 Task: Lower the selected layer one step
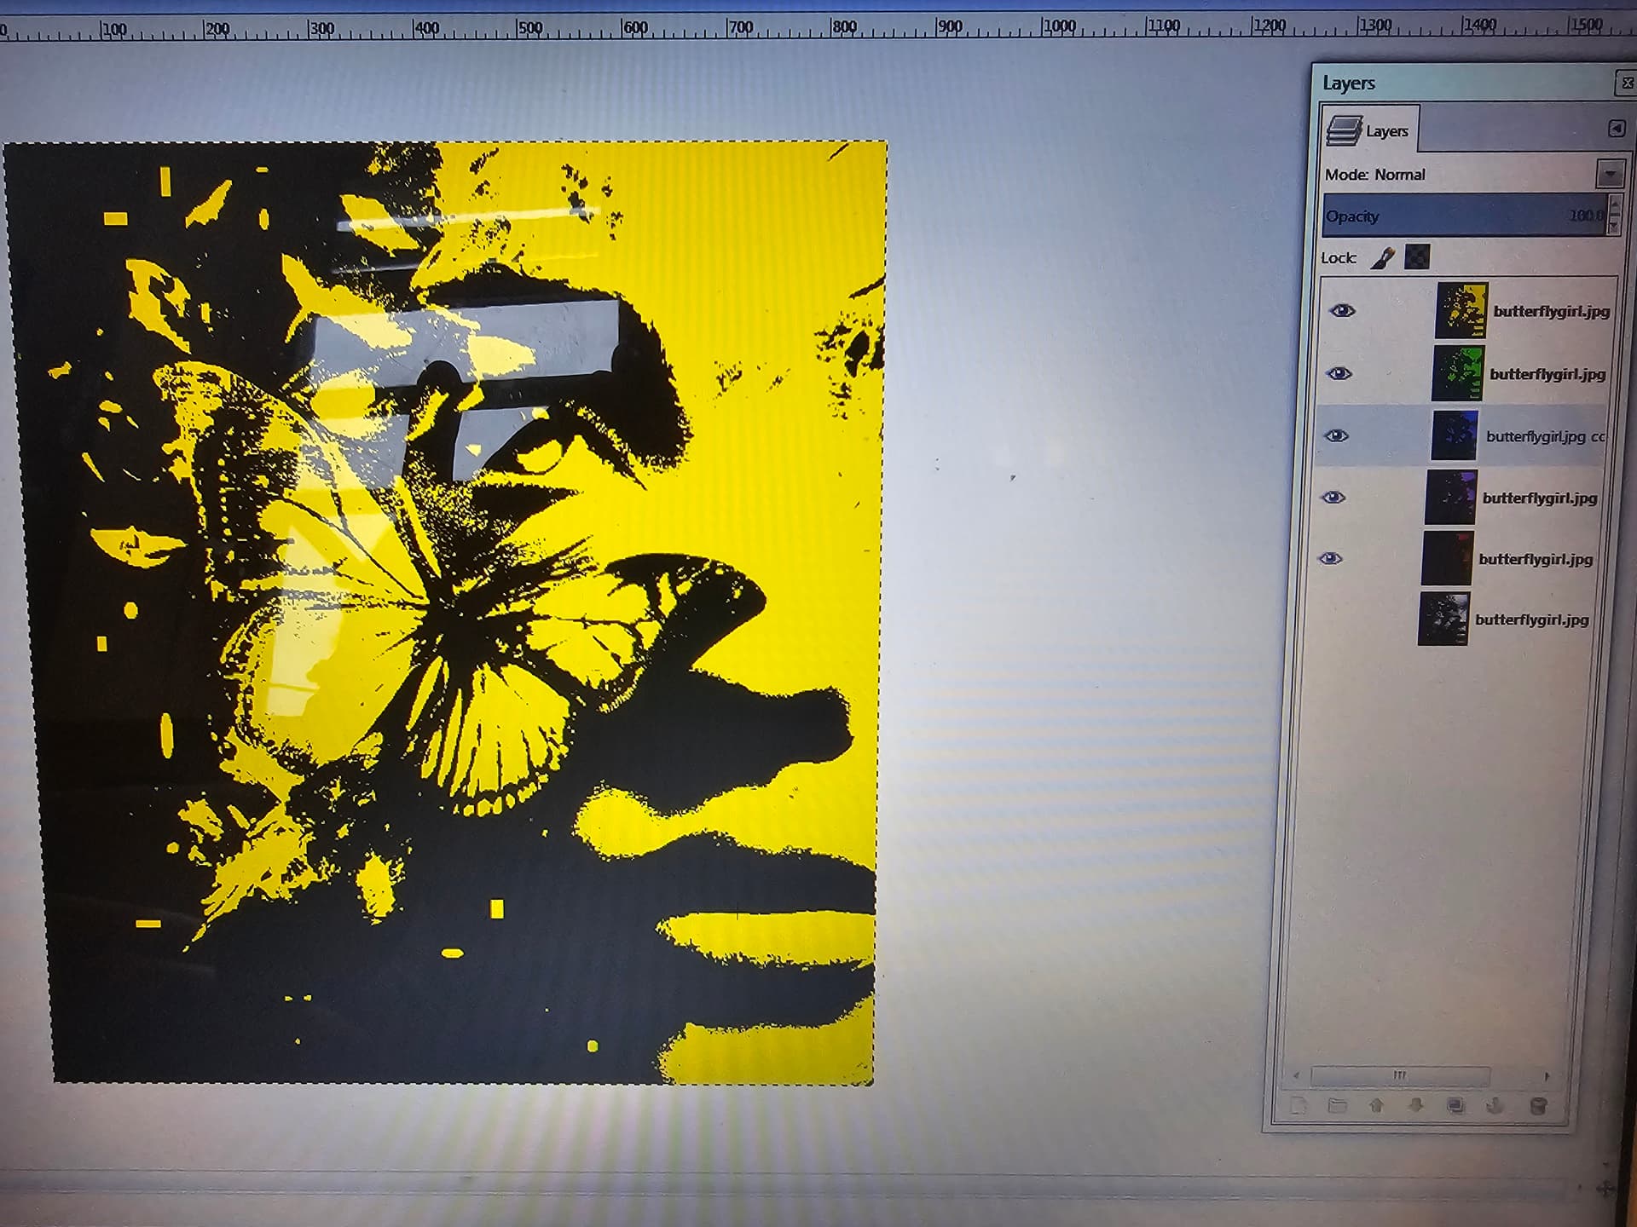point(1415,1106)
